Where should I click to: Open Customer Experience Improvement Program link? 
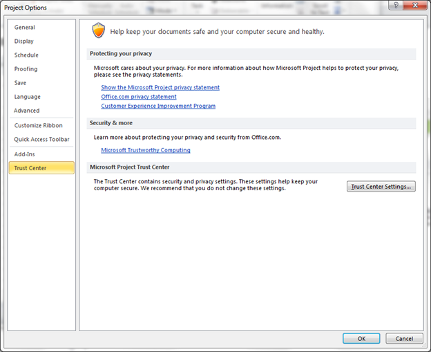pos(158,106)
